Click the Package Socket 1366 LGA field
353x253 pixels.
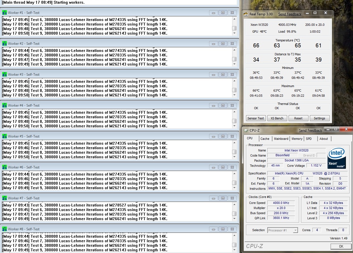coord(297,161)
